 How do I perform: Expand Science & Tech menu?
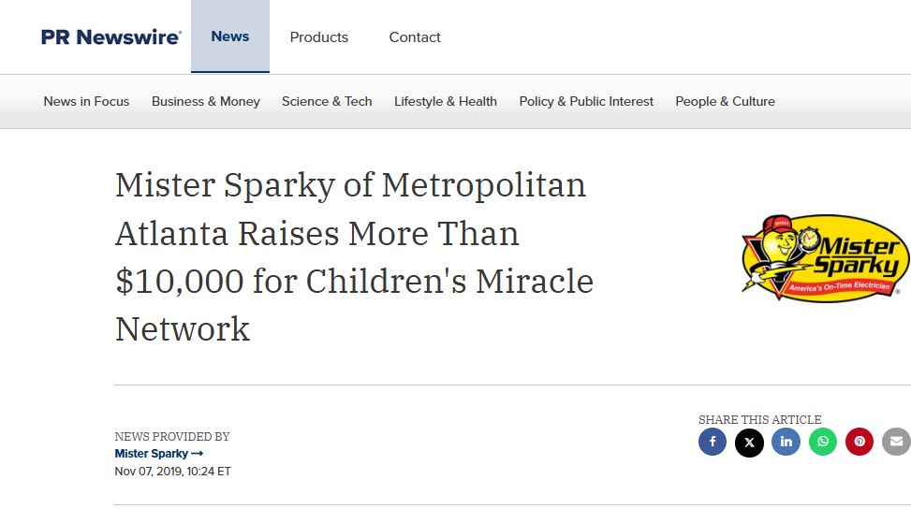[x=327, y=101]
